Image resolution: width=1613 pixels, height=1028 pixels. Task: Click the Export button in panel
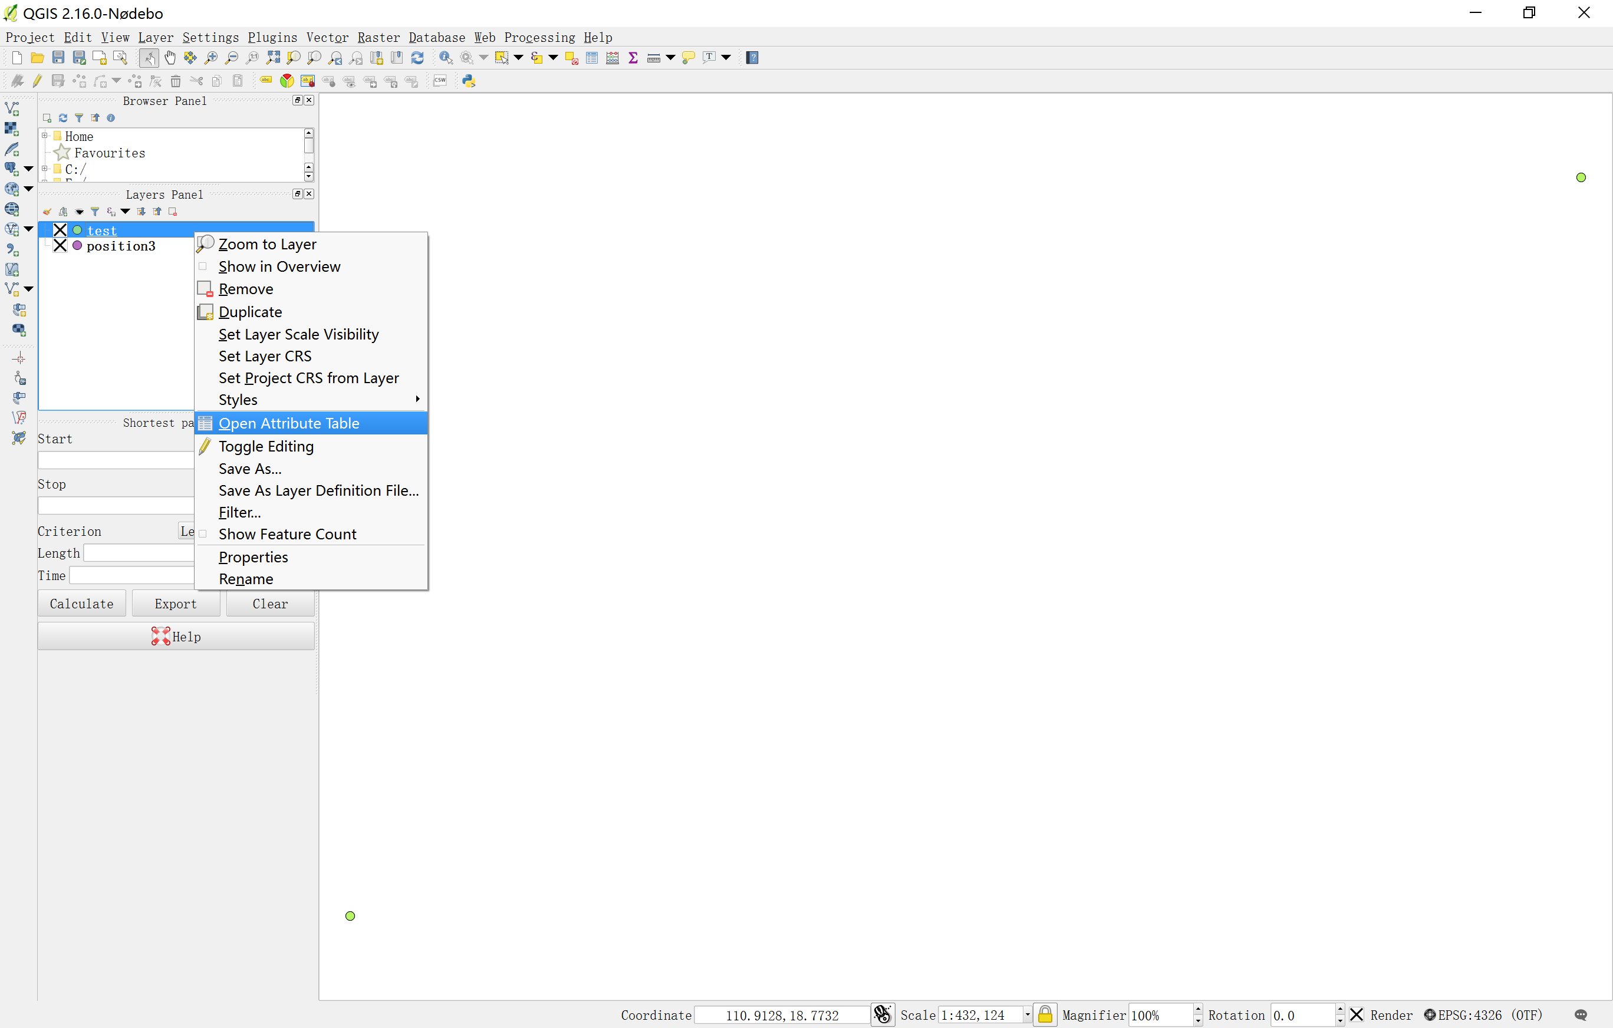[x=175, y=604]
